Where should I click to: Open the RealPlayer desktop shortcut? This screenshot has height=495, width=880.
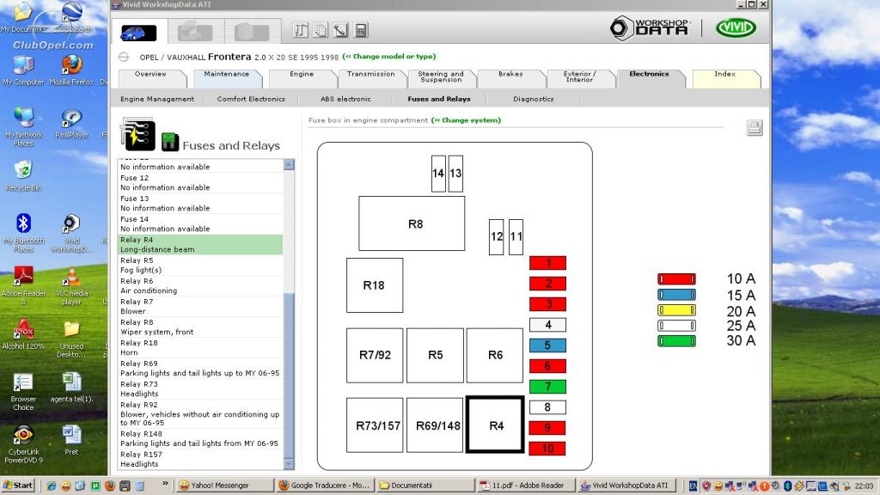[72, 124]
